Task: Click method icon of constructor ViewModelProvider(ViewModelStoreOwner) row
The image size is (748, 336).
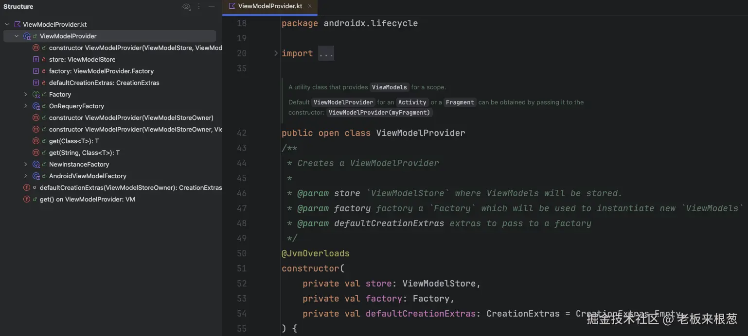Action: 36,118
